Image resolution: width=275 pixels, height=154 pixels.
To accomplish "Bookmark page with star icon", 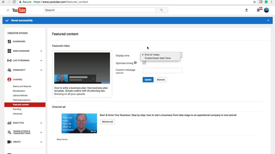I will [254, 2].
